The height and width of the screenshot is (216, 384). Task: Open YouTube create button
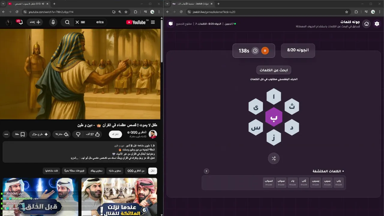coord(35,22)
